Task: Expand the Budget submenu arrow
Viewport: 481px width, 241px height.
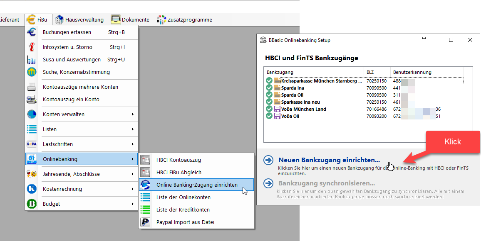Action: coord(132,204)
